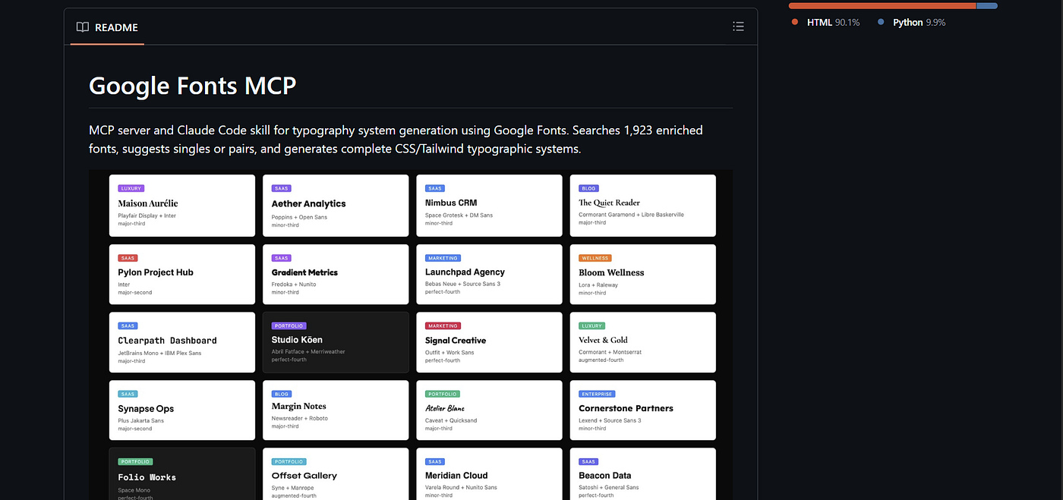
Task: Open the Nimbus CRM card
Action: point(489,206)
